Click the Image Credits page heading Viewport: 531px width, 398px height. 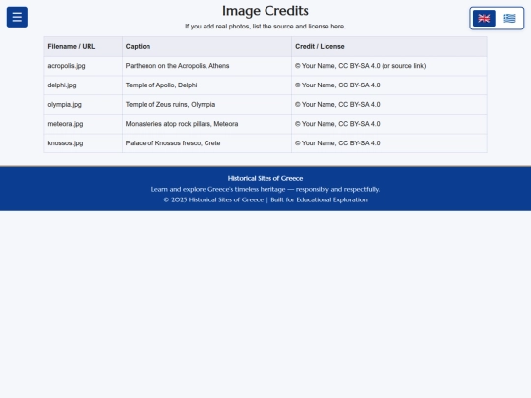point(265,11)
